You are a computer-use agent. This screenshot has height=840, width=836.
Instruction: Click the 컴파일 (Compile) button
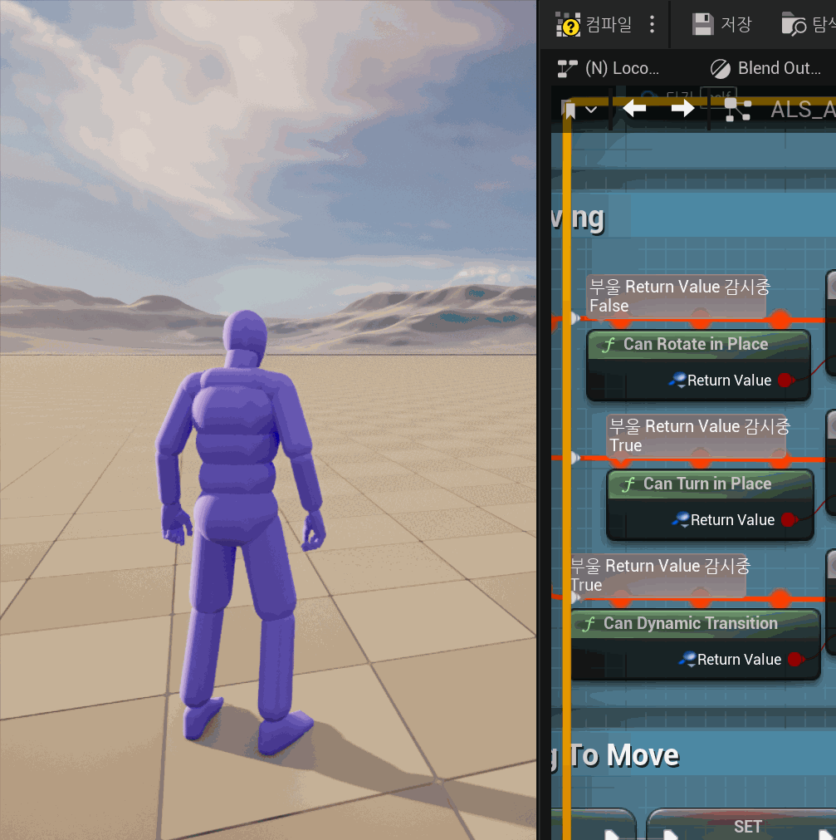(x=594, y=25)
